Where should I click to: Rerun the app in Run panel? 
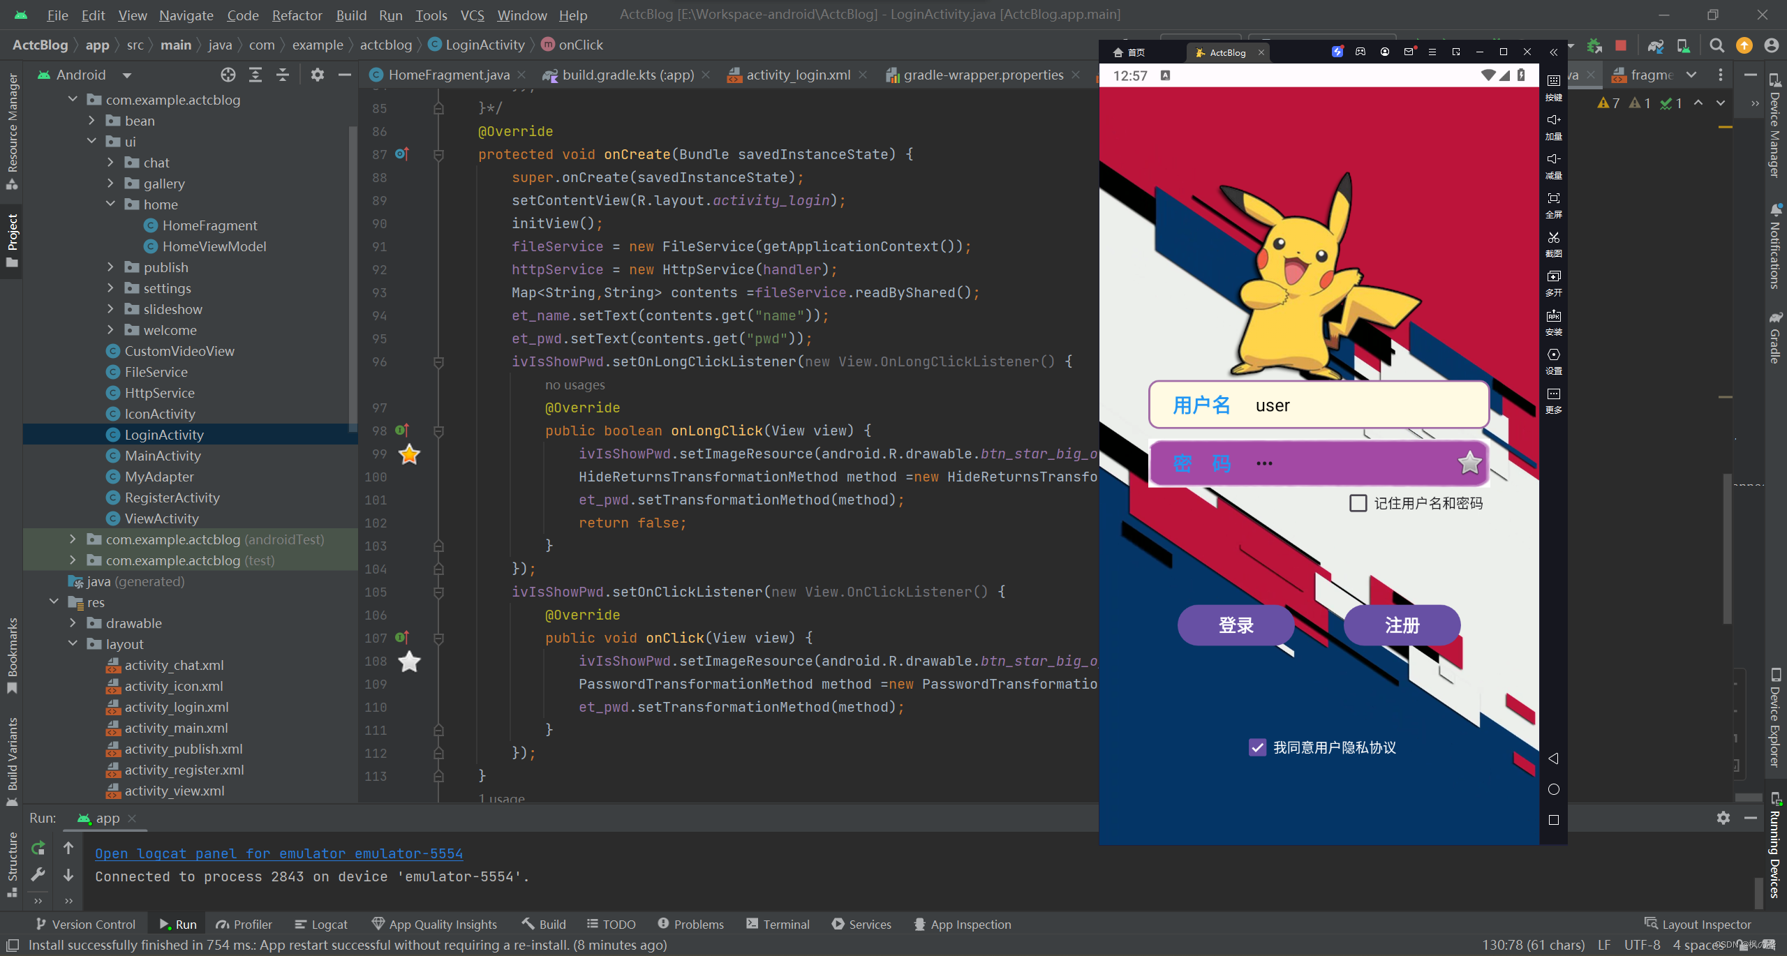point(38,848)
